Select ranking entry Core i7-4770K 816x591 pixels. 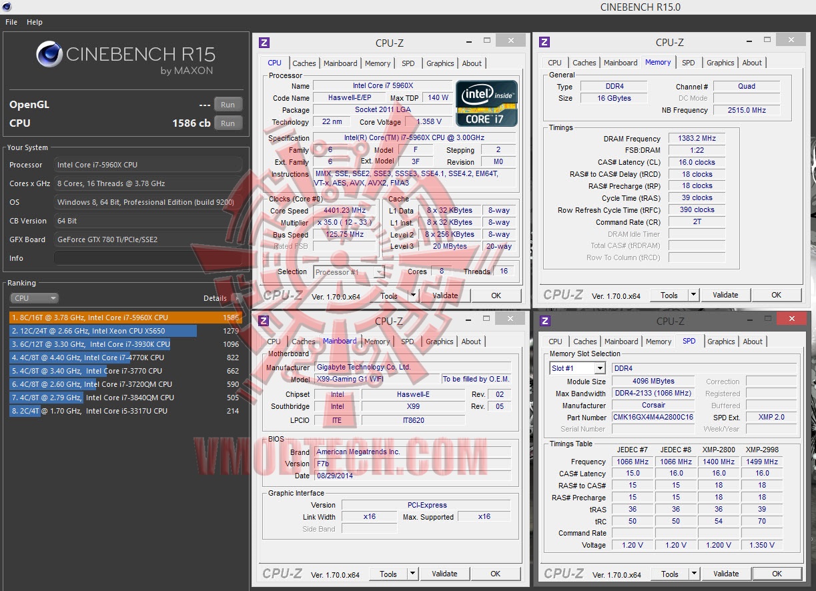point(125,358)
